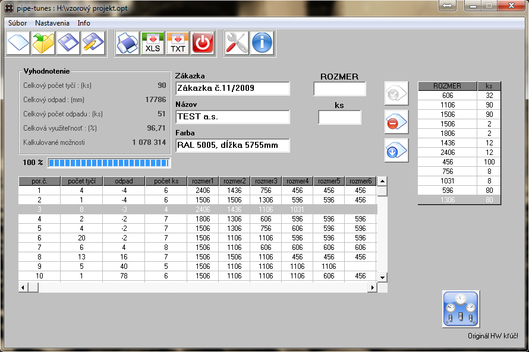Click the results table scroll-down arrow
The image size is (529, 352).
click(382, 277)
